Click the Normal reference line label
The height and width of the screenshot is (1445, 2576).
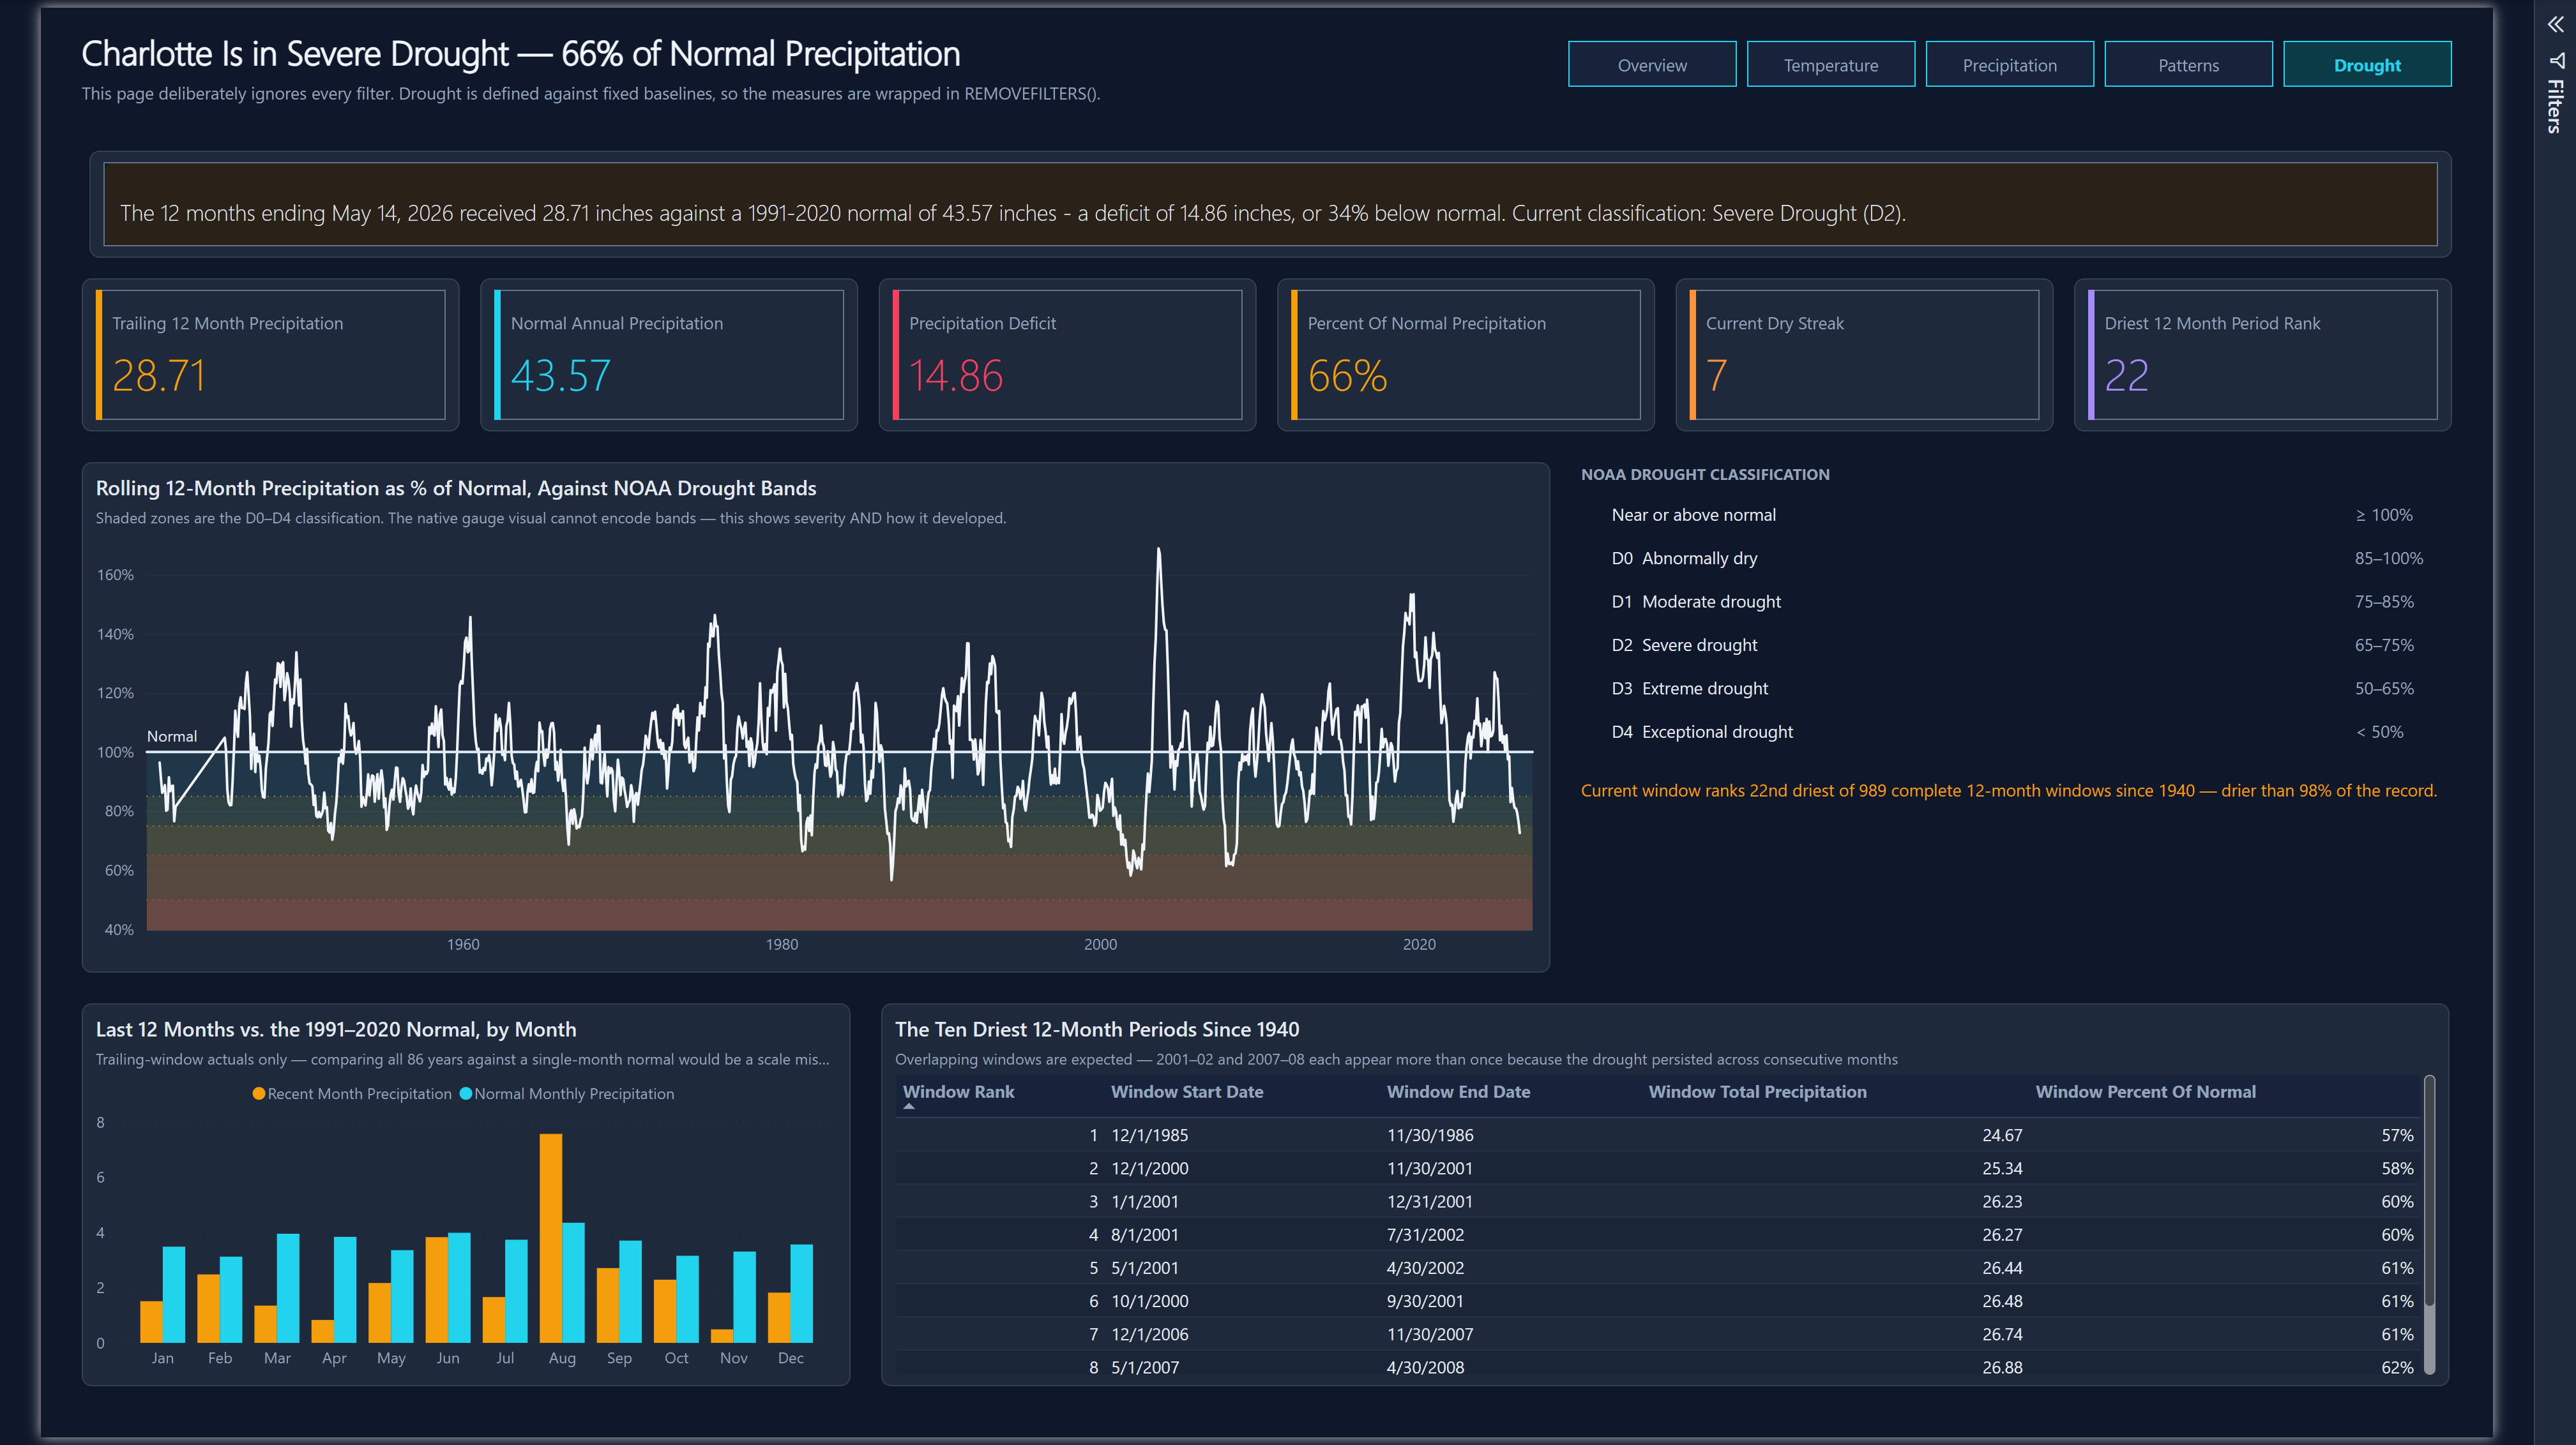(x=172, y=737)
